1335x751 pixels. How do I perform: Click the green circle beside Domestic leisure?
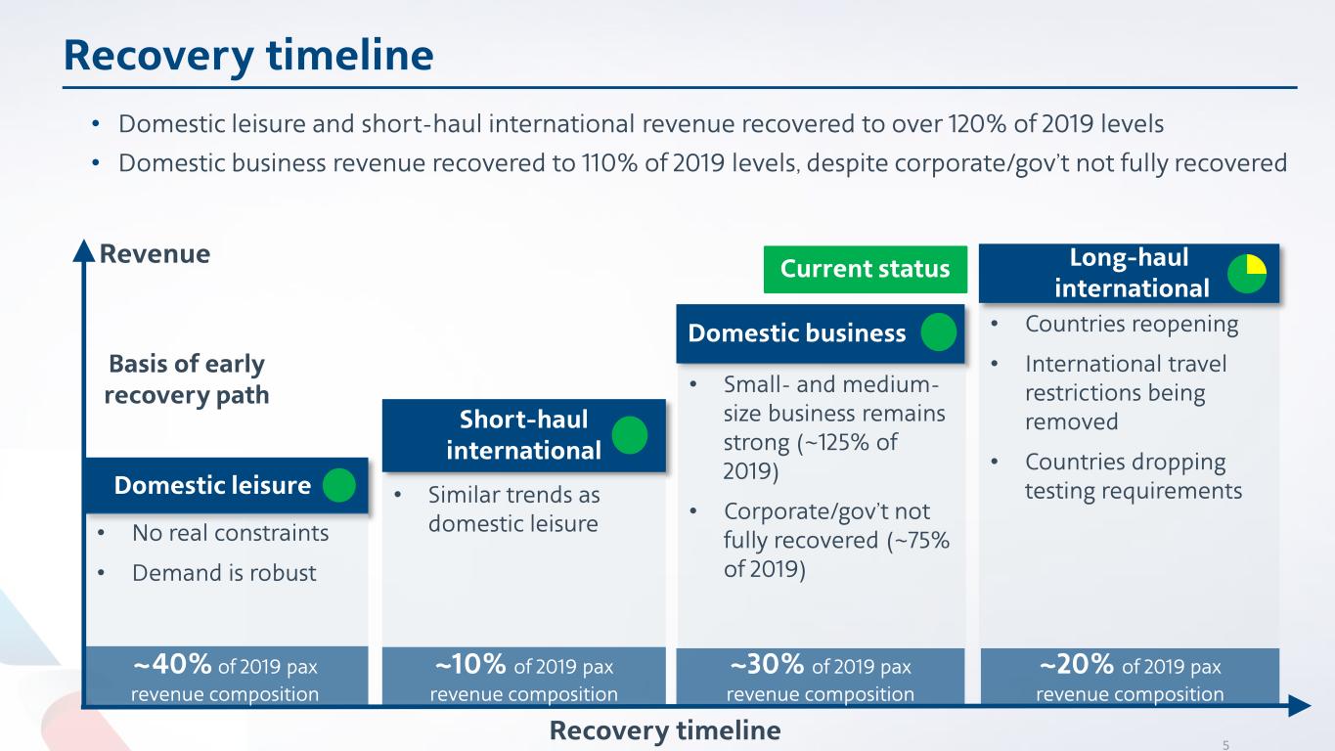click(339, 485)
